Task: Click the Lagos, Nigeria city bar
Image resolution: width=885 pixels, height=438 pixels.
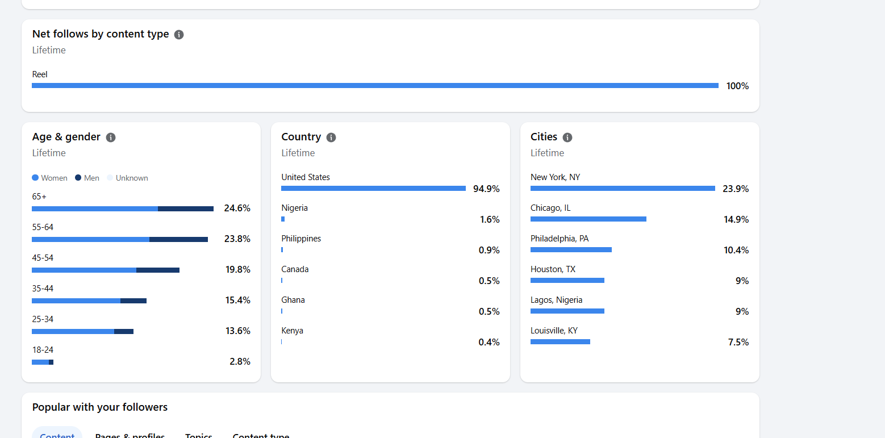Action: [x=567, y=311]
